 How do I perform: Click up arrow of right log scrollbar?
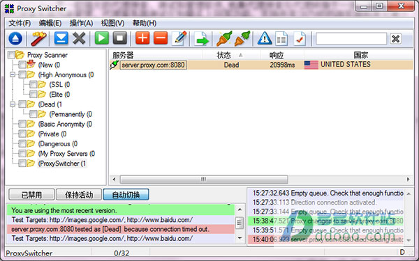pyautogui.click(x=409, y=194)
